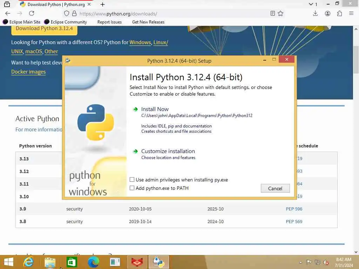Image resolution: width=359 pixels, height=269 pixels.
Task: Go back in the browser
Action: pos(8,14)
